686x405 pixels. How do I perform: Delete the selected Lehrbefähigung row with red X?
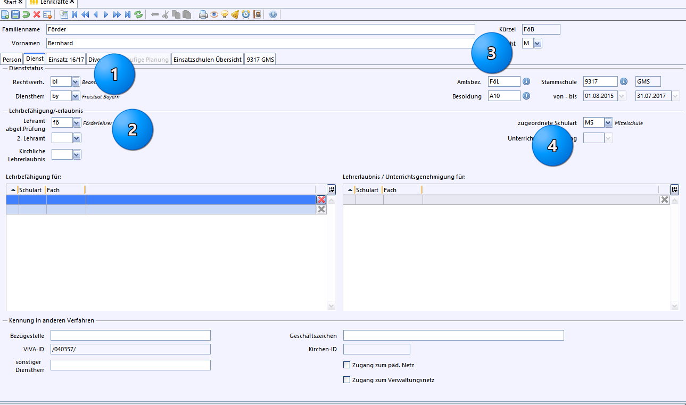(321, 200)
